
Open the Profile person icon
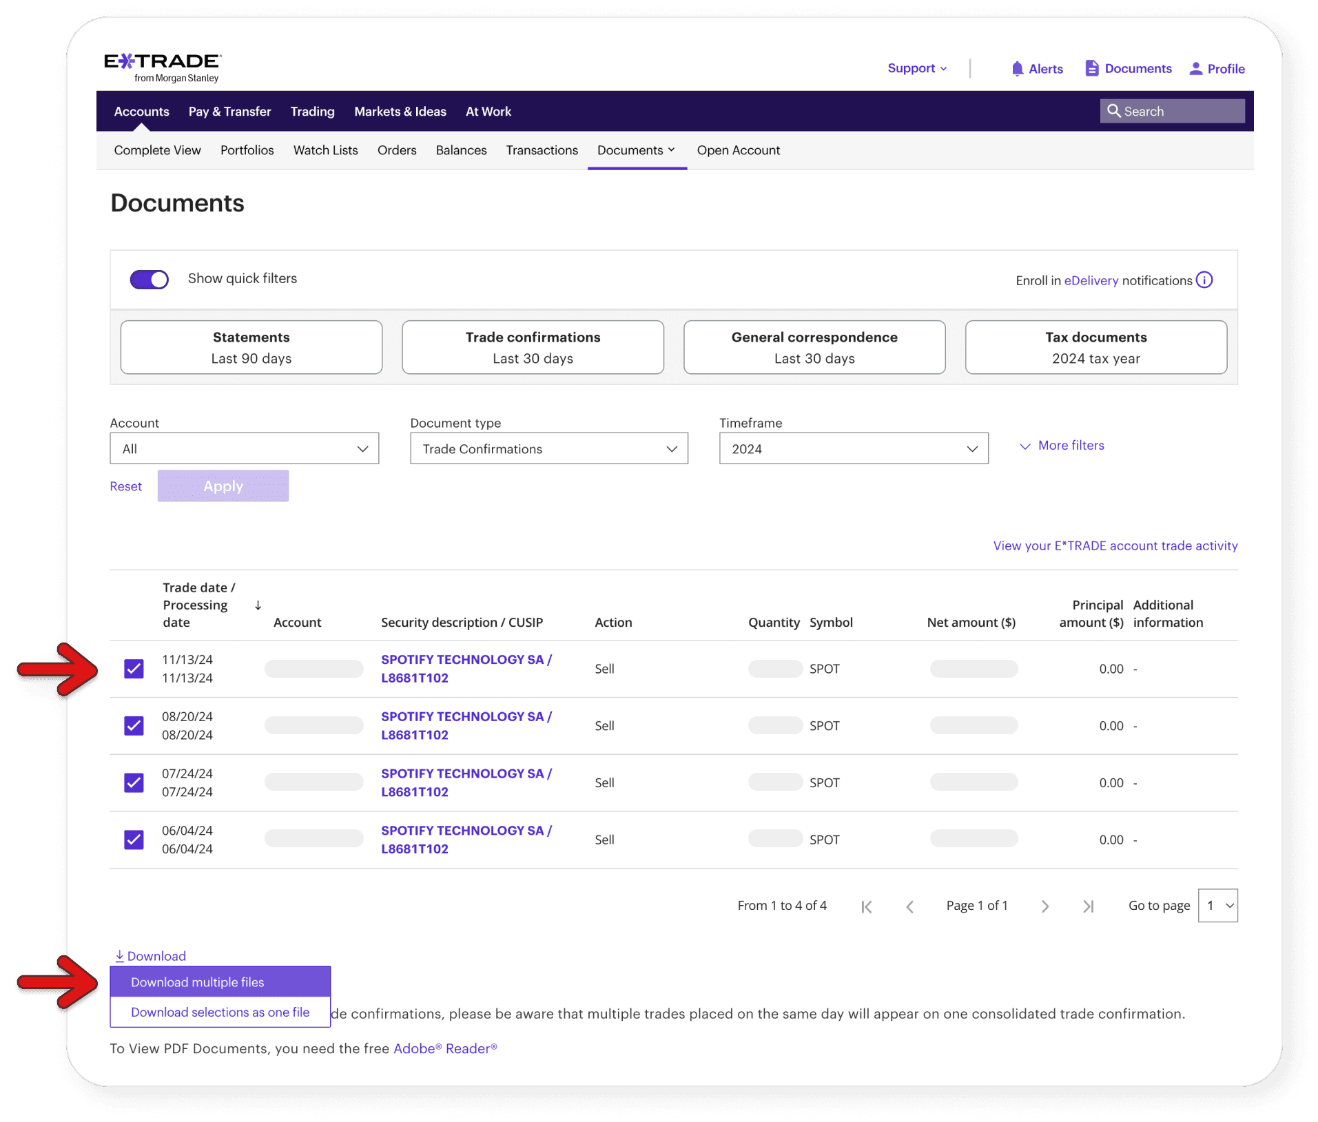pos(1196,68)
